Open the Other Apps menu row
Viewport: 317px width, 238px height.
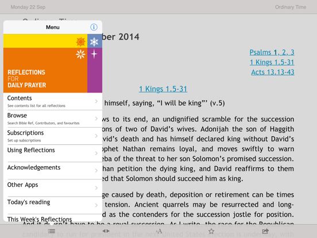[53, 188]
